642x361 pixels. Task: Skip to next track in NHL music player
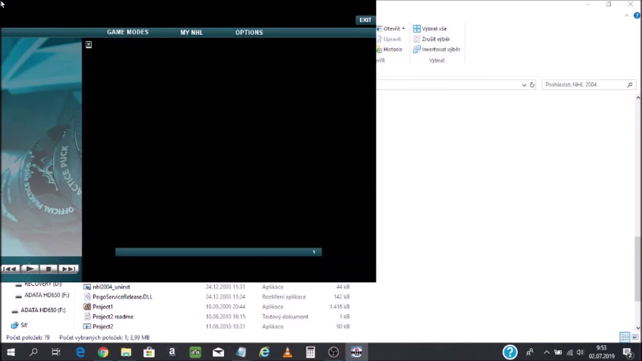pos(69,269)
